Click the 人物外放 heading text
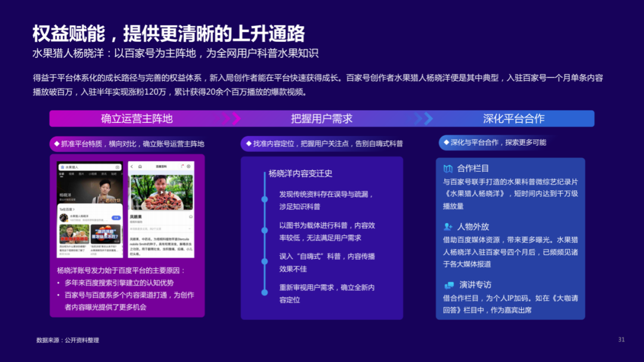The image size is (644, 362). pos(473,227)
